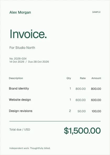This screenshot has width=110, height=155.
Task: Click the Description column header
Action: point(16,78)
